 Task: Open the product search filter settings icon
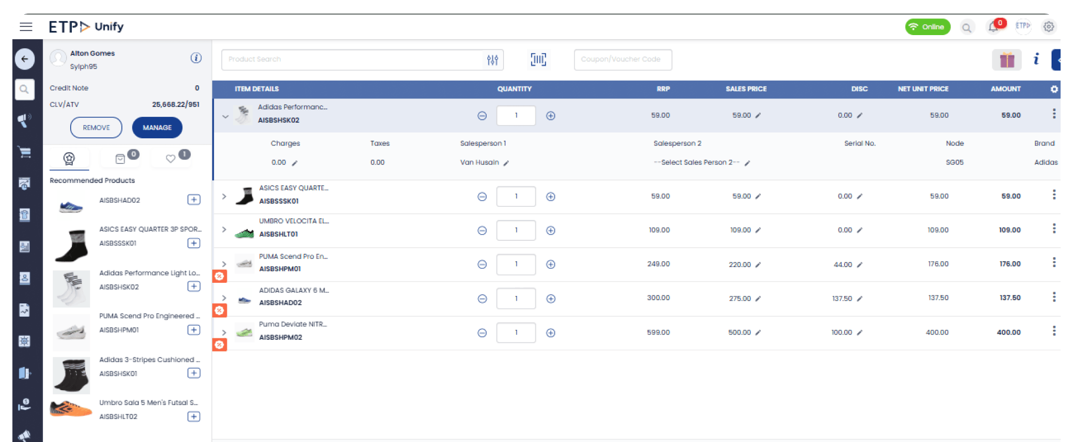click(492, 60)
